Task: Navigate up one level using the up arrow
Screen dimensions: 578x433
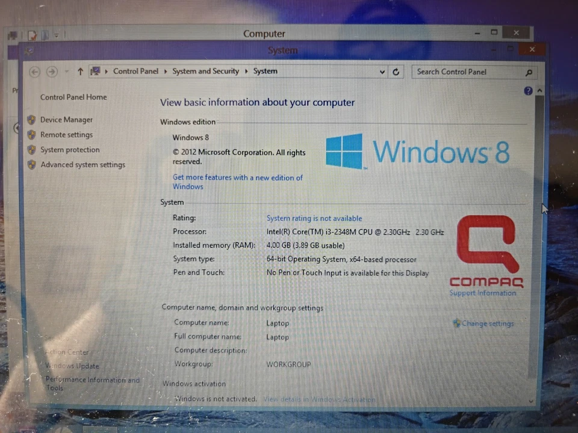Action: (x=80, y=72)
